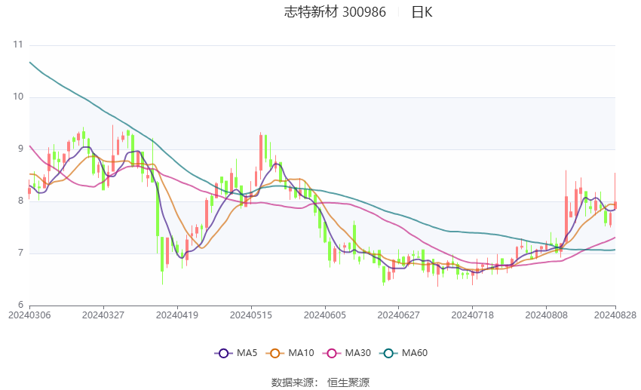Toggle the MA60 legend marker
641x390 pixels.
(389, 353)
